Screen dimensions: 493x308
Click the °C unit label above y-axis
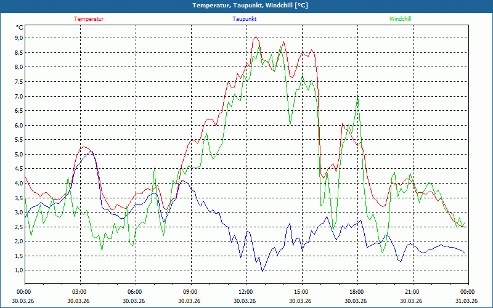[19, 27]
